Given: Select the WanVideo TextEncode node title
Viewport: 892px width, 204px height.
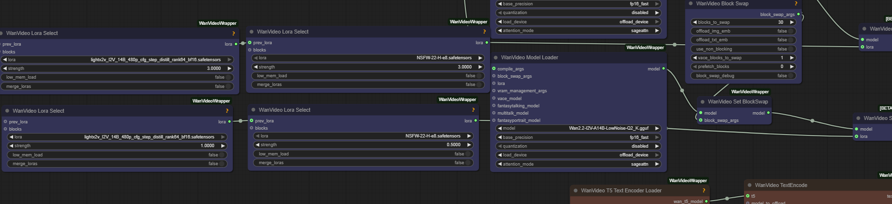Looking at the screenshot, I should 781,185.
